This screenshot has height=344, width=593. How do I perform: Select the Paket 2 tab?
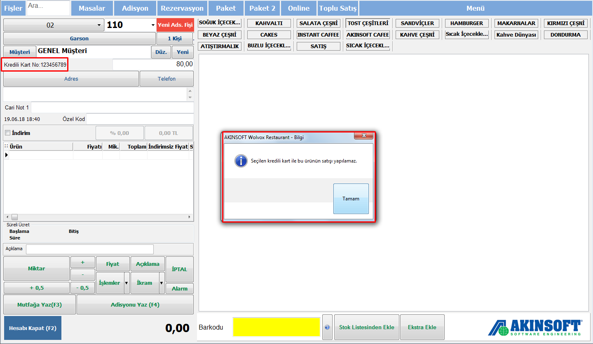262,8
